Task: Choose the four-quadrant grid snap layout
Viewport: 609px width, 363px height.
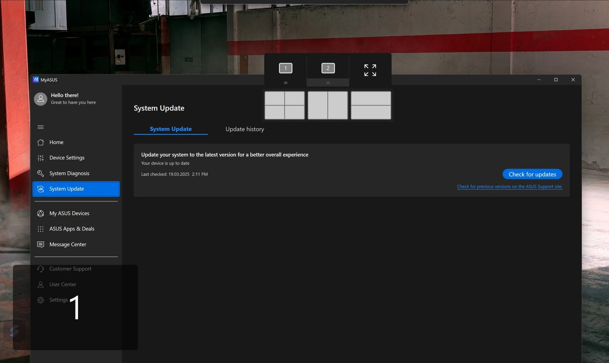Action: [285, 105]
